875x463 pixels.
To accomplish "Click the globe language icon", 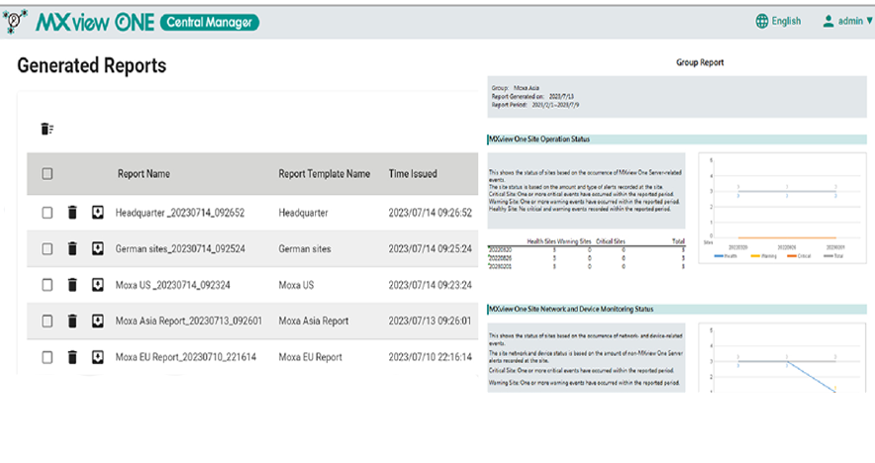I will coord(761,21).
